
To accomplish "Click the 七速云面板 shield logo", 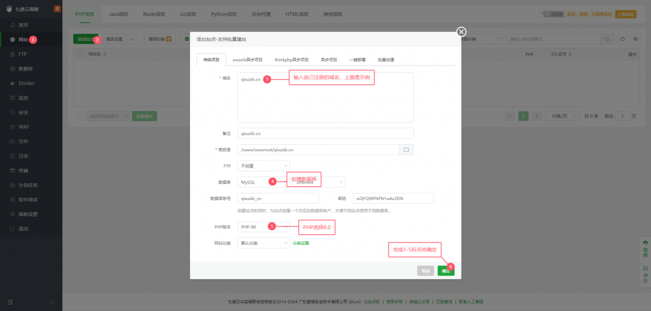I will (9, 8).
